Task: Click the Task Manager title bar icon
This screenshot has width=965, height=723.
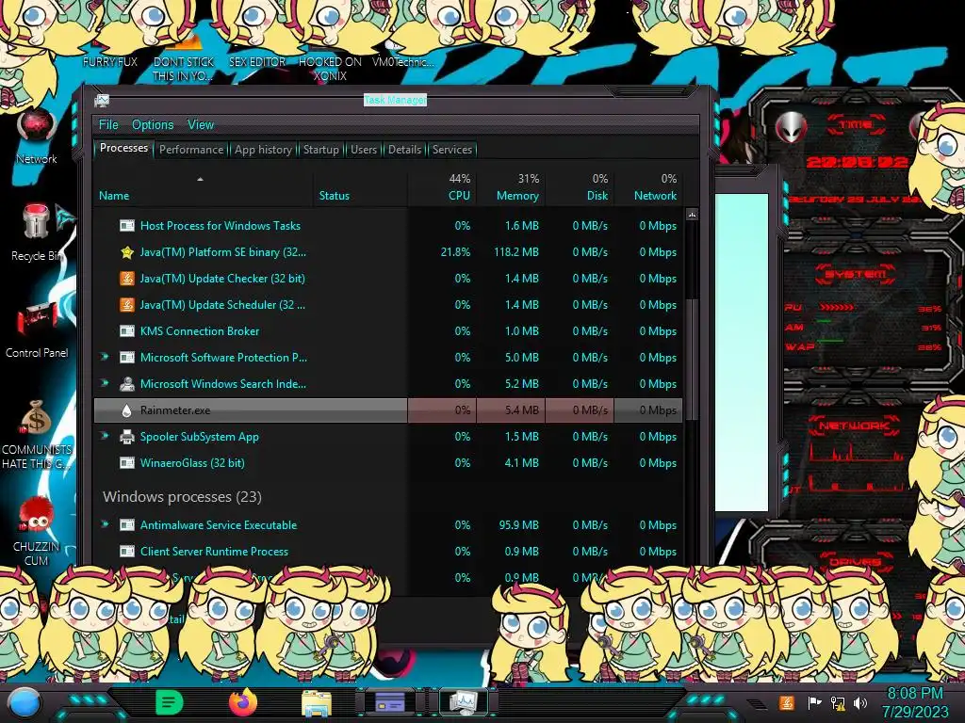Action: 102,100
